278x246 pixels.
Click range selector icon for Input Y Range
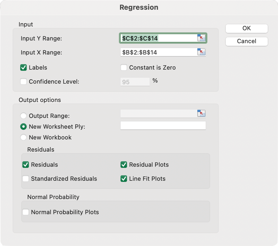click(x=201, y=38)
